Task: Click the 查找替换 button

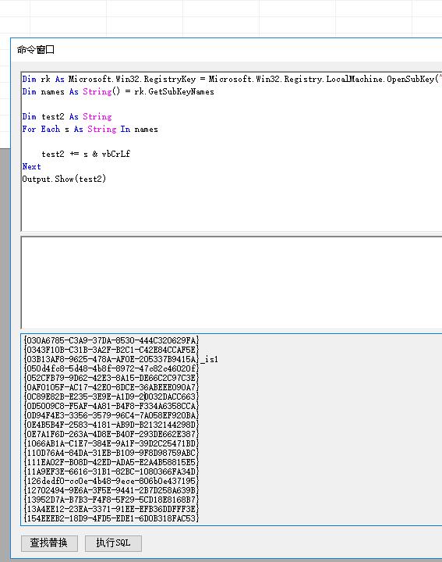Action: coord(49,543)
